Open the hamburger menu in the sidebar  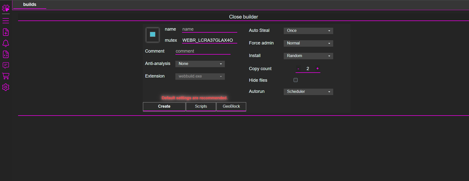pyautogui.click(x=6, y=20)
